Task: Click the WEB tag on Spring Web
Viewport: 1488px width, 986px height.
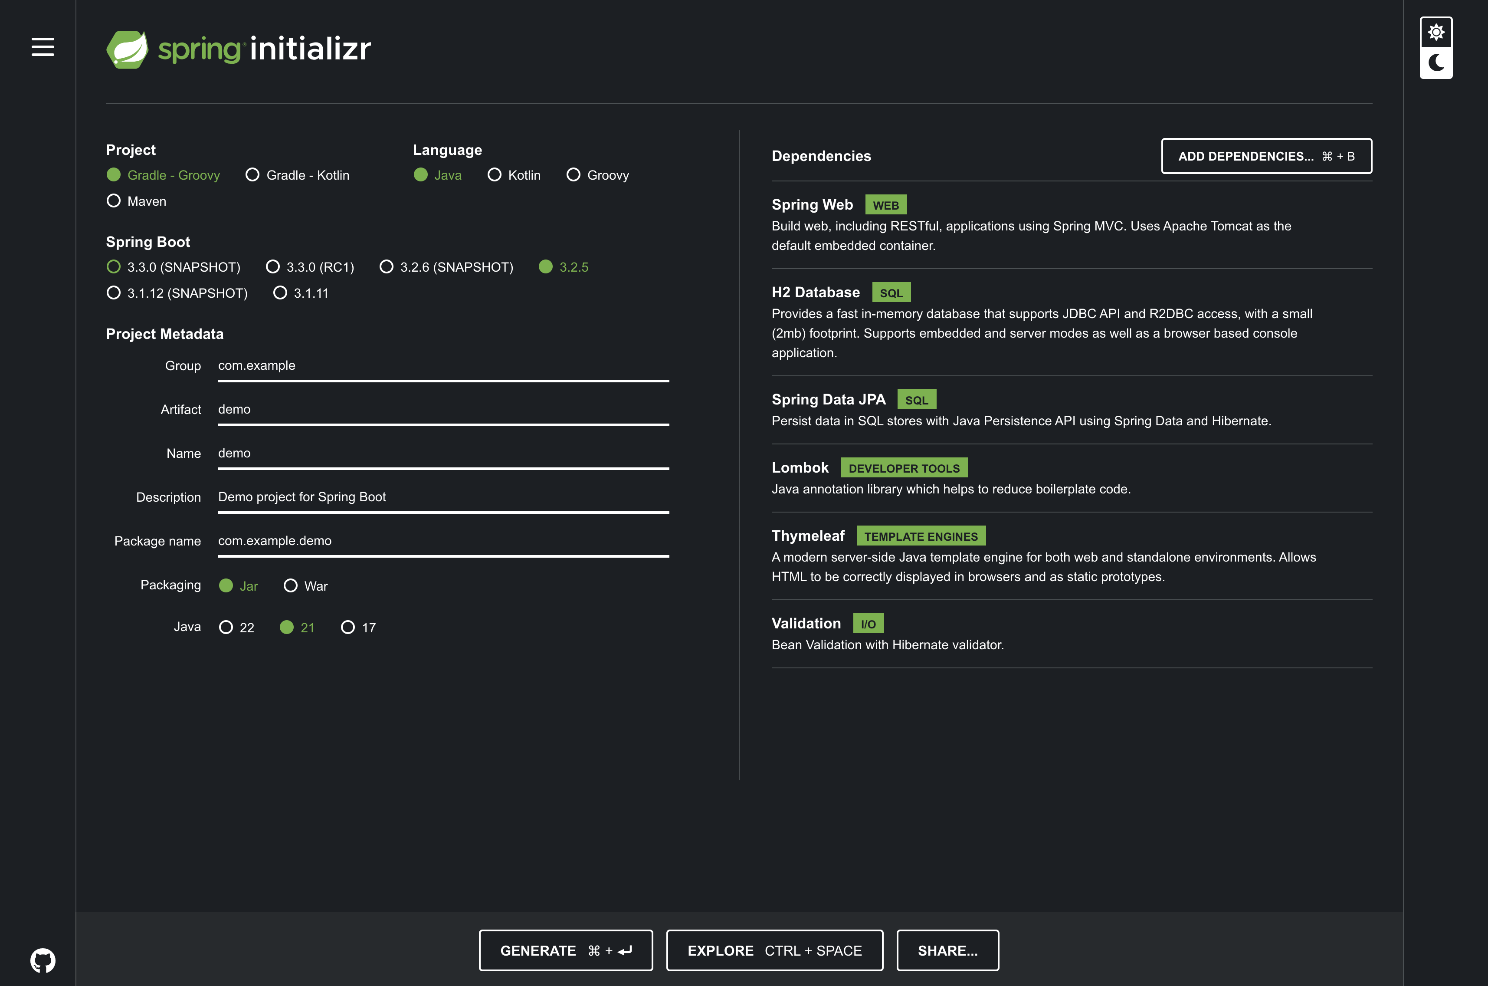Action: coord(886,205)
